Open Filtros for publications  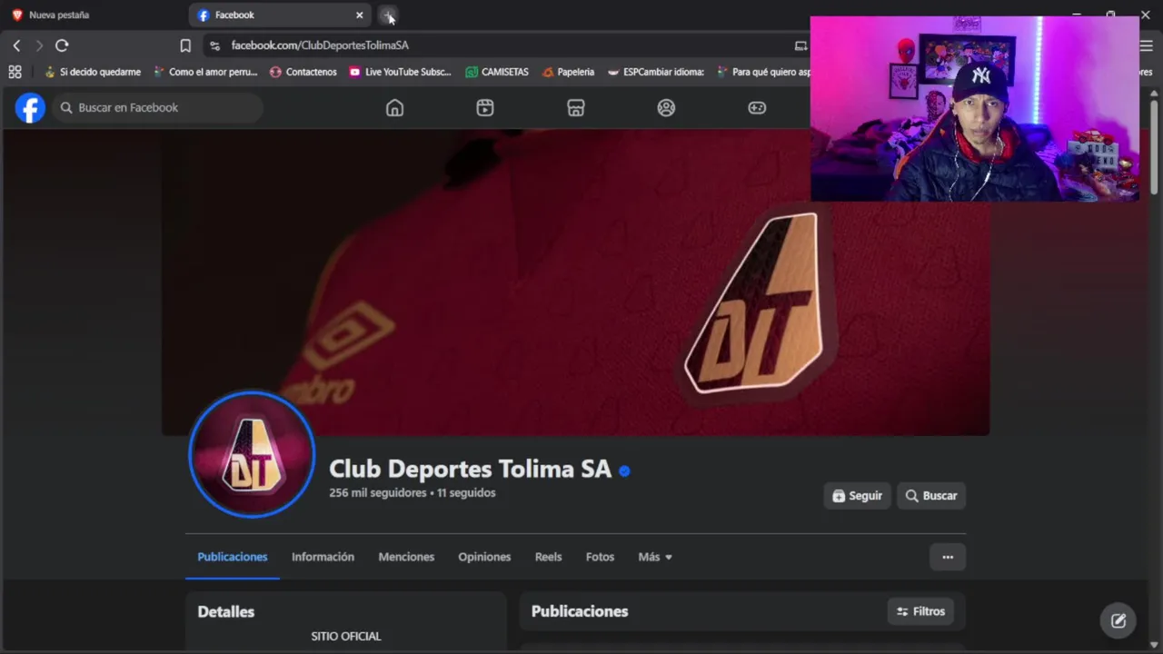[x=920, y=611]
